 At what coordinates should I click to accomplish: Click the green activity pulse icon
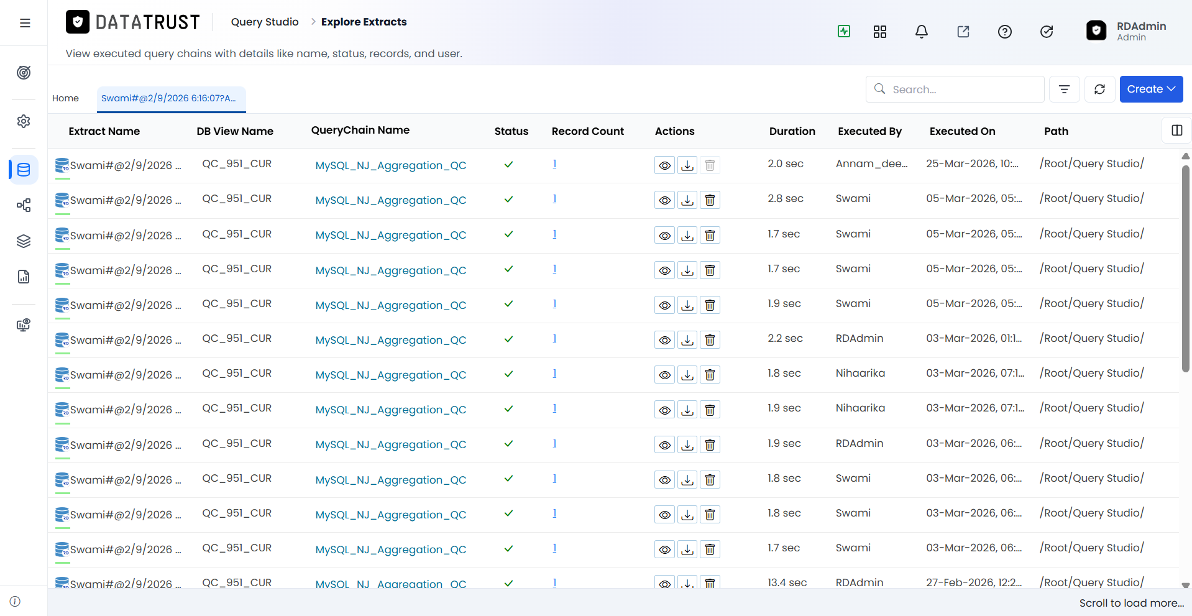point(844,31)
